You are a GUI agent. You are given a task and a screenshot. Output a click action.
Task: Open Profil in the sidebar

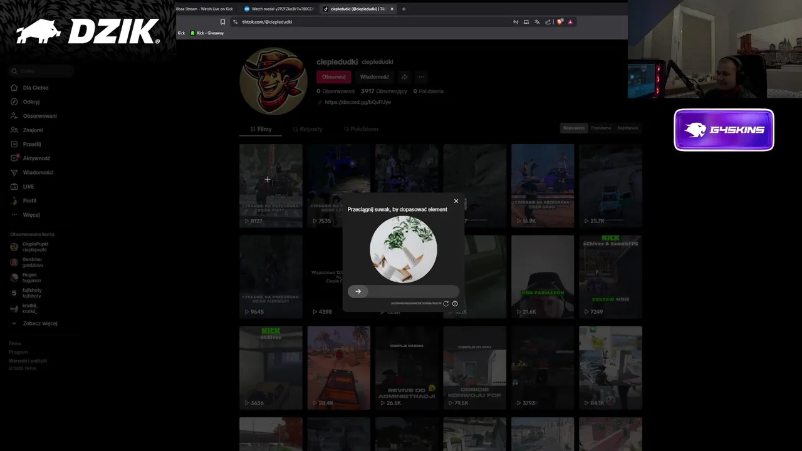[x=29, y=200]
